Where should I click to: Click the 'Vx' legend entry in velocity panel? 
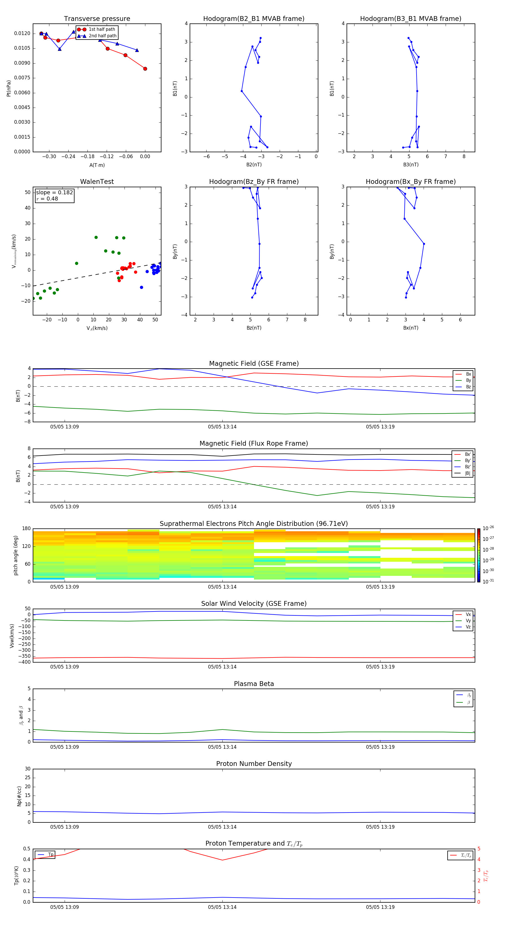point(463,614)
